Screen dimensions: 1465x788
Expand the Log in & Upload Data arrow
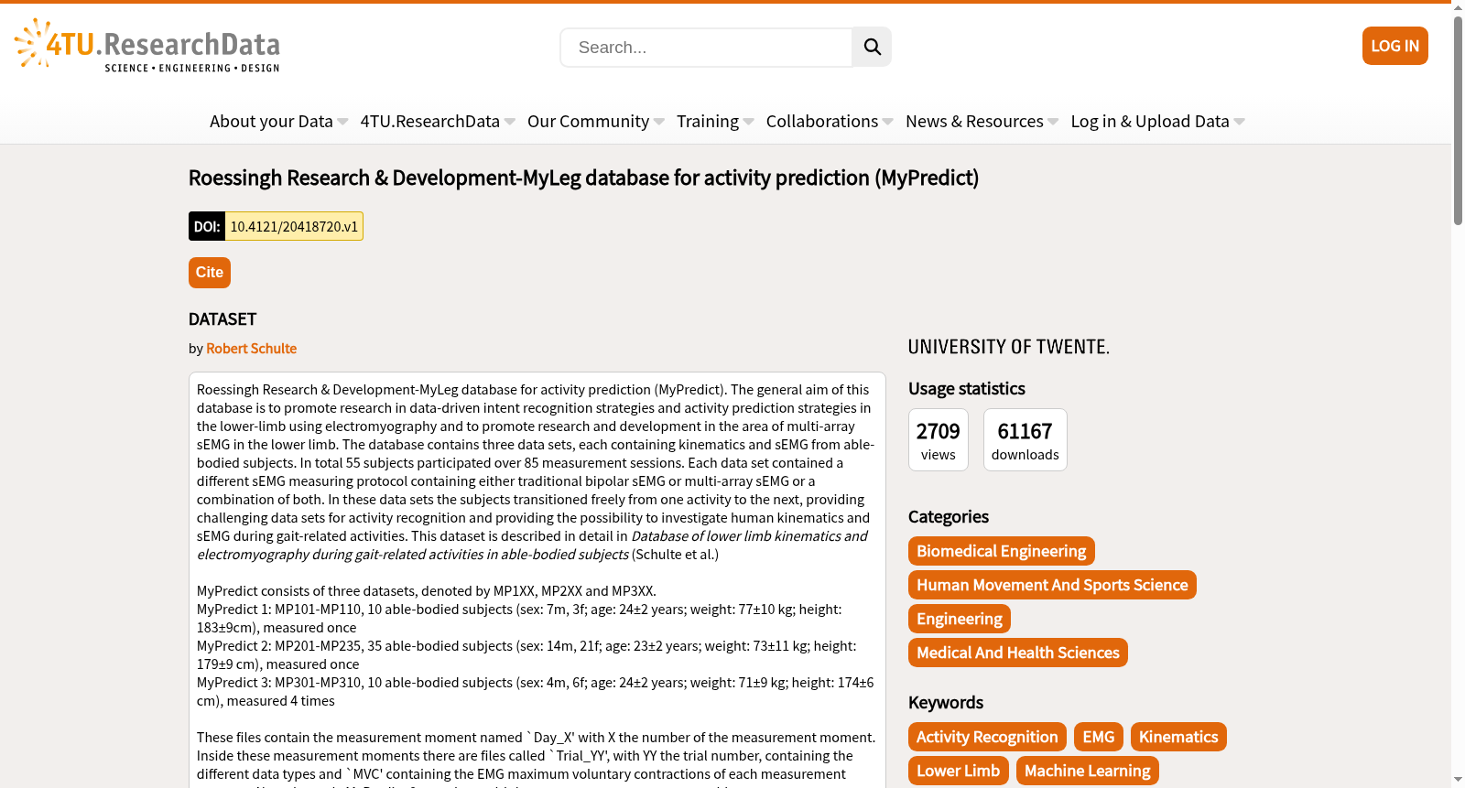[x=1240, y=122]
